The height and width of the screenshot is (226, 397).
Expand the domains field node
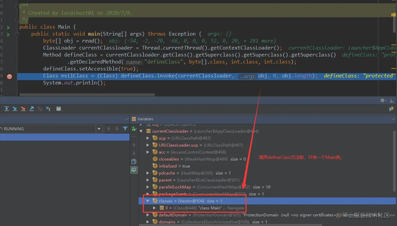(148, 222)
